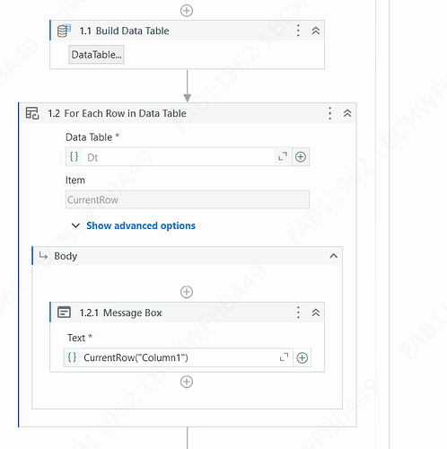Click the Build Data Table activity icon

tap(64, 31)
